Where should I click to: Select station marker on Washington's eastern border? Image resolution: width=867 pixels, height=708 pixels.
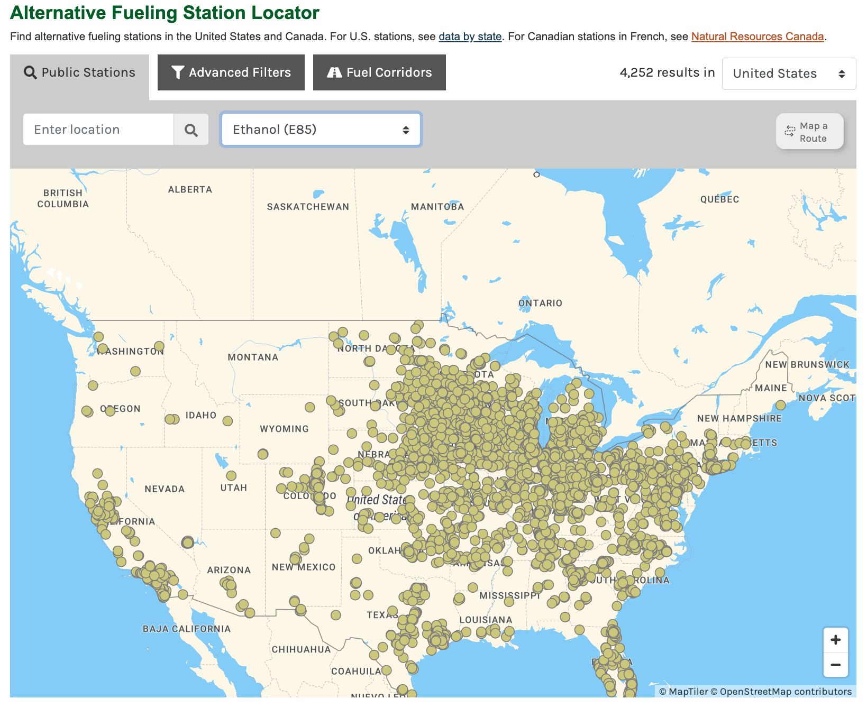[x=159, y=346]
